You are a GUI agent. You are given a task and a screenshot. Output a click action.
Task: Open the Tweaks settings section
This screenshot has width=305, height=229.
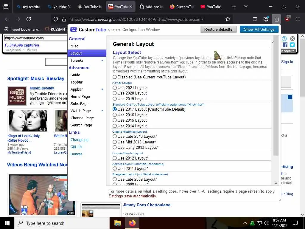[87, 60]
